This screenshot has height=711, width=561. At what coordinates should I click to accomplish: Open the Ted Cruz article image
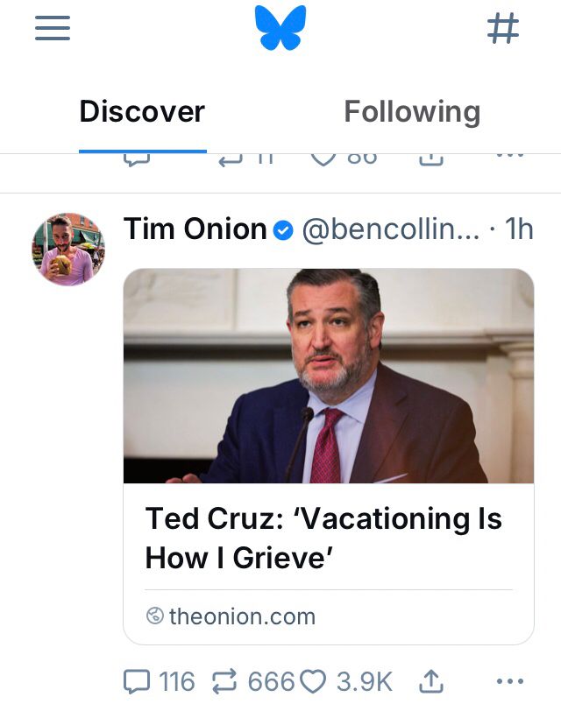(x=329, y=377)
